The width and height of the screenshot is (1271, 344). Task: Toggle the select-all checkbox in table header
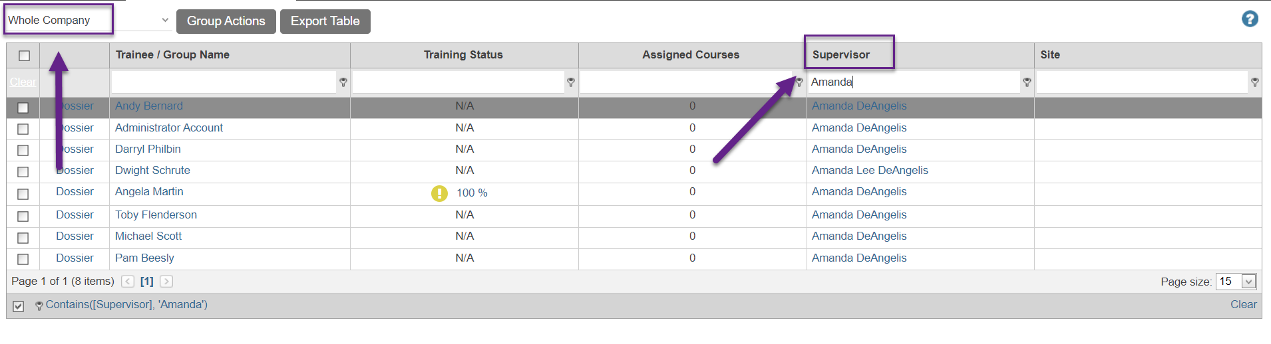tap(24, 56)
